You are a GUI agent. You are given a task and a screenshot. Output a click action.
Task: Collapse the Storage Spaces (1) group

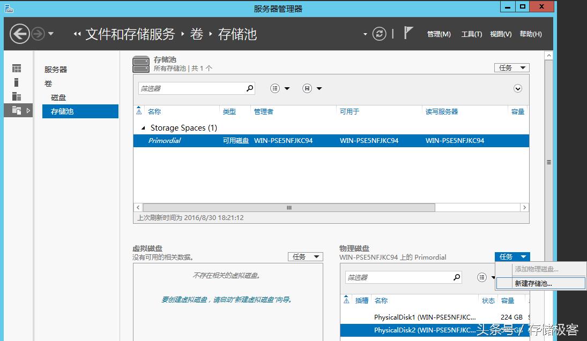click(x=143, y=127)
